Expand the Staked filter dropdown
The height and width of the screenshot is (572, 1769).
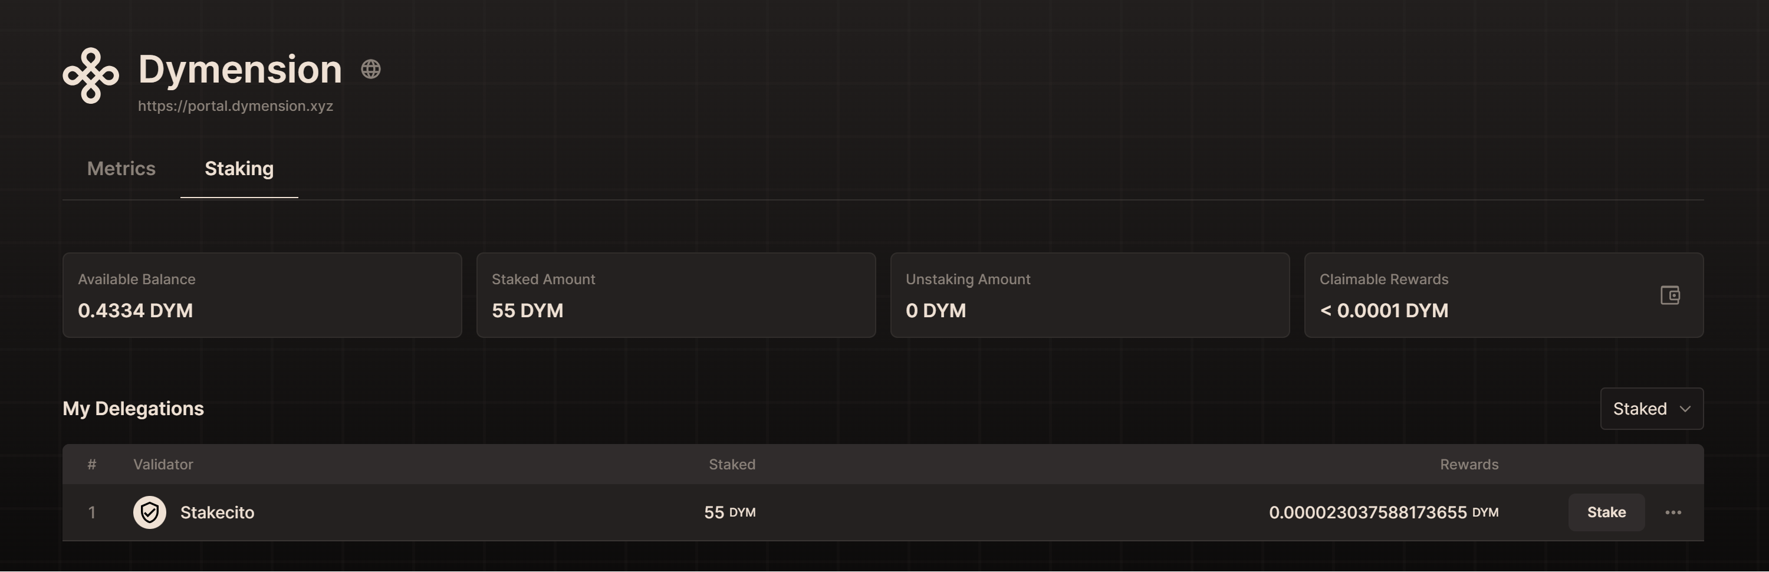tap(1651, 409)
